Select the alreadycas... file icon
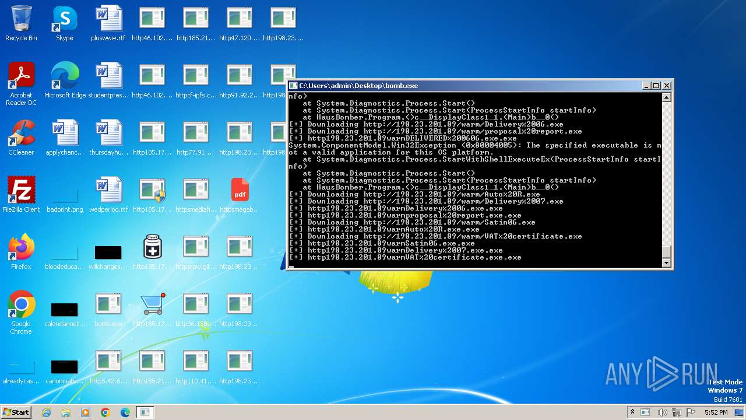Image resolution: width=746 pixels, height=420 pixels. 21,366
